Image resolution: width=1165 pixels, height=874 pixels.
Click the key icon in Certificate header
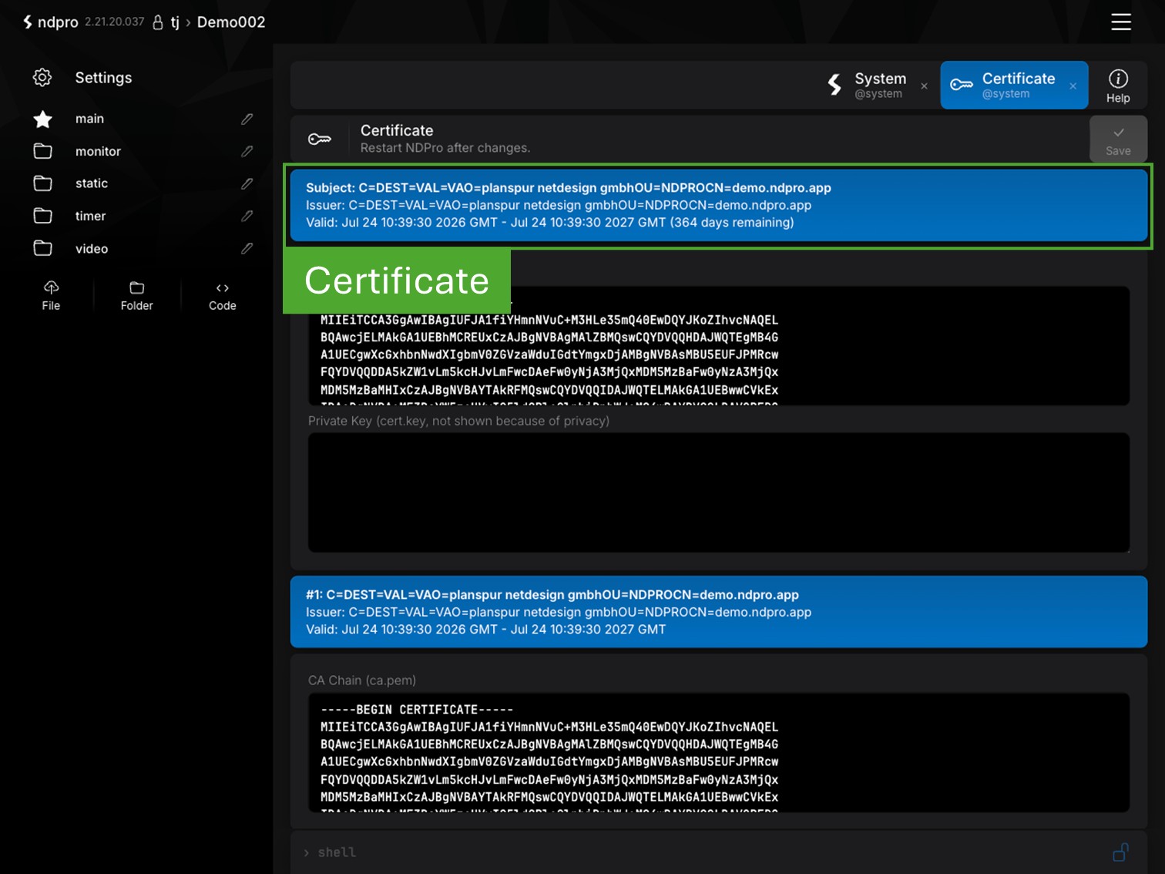pos(320,139)
